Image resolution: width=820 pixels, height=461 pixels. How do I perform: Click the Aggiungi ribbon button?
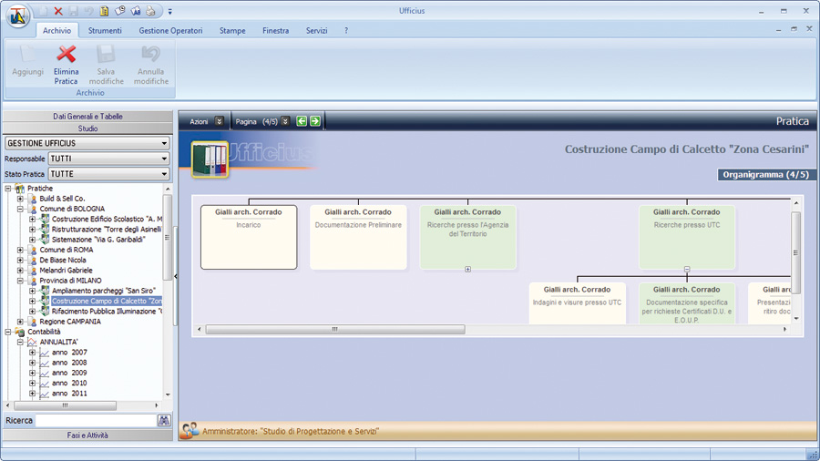[27, 60]
